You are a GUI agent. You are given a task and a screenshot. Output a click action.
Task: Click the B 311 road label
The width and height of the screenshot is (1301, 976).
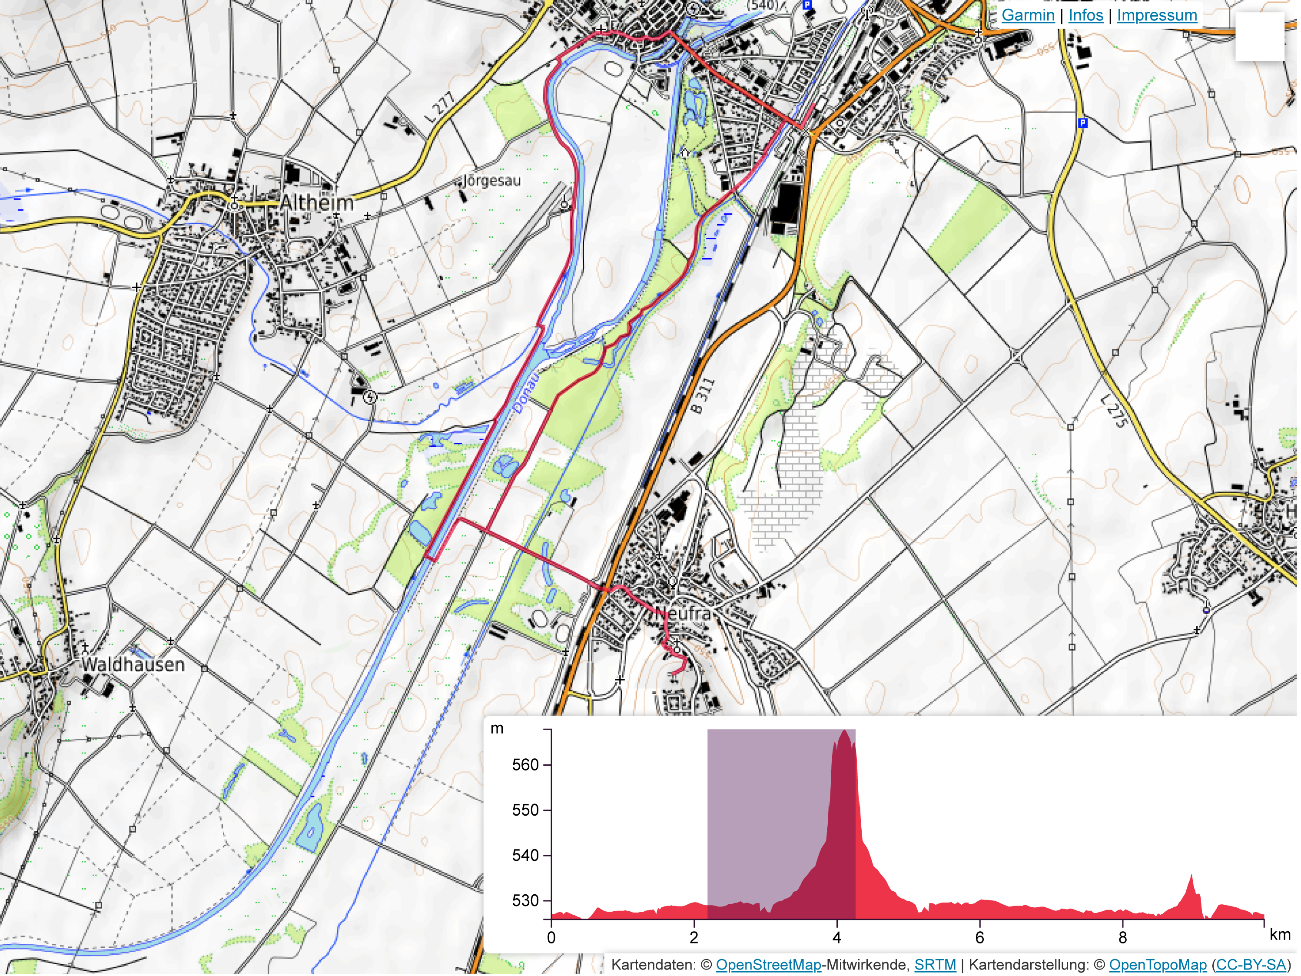[x=702, y=396]
